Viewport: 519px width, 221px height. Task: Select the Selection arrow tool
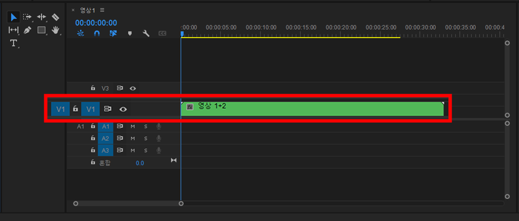[13, 17]
